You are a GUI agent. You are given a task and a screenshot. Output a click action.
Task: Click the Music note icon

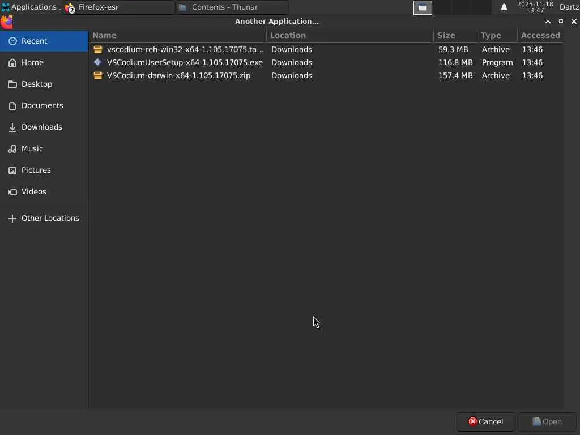tap(12, 149)
